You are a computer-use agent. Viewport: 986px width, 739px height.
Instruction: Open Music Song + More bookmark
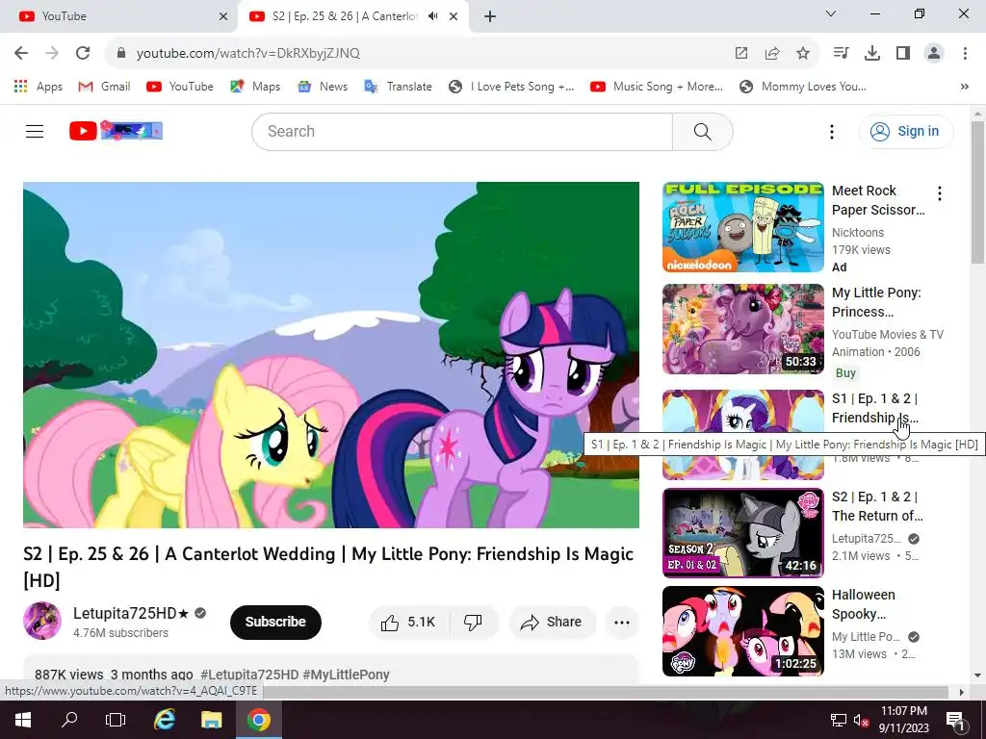(657, 87)
